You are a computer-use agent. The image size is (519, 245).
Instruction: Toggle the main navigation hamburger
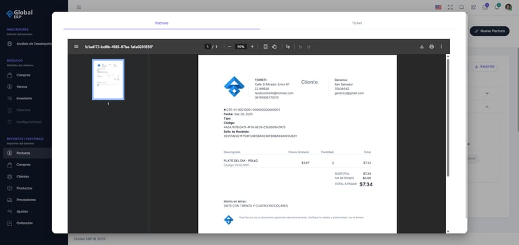tap(79, 7)
